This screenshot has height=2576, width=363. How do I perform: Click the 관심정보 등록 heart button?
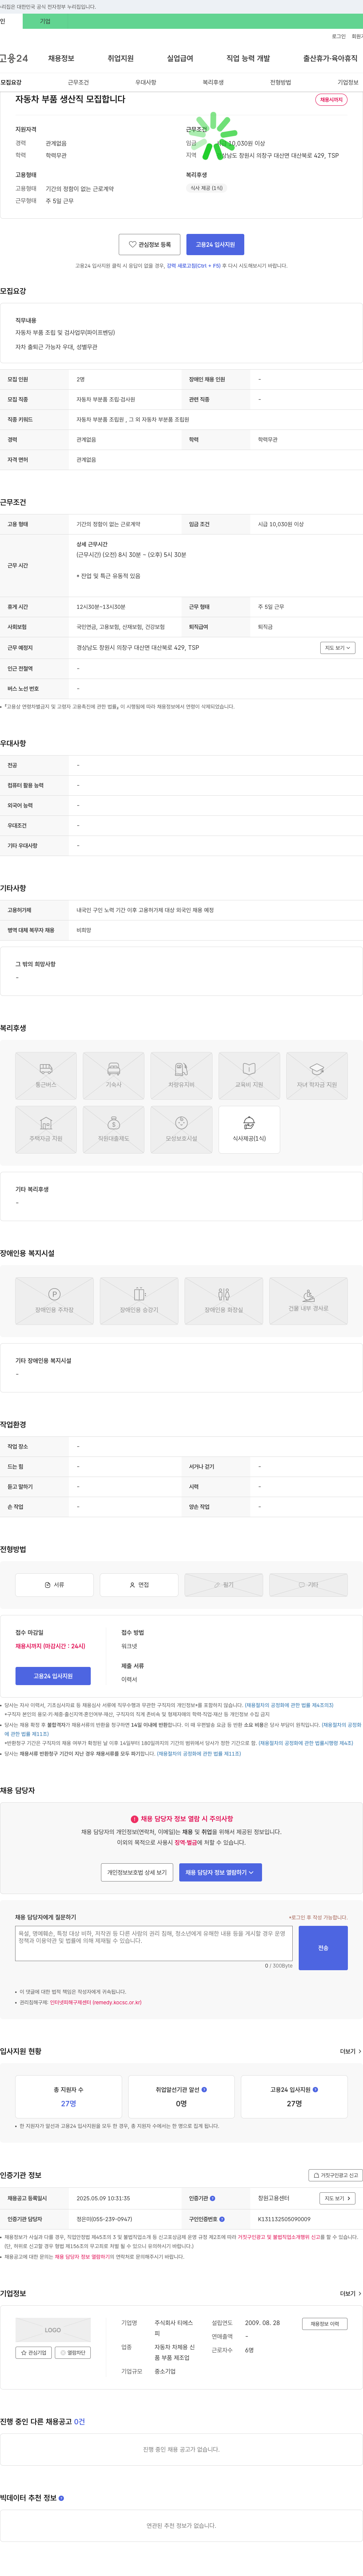150,244
